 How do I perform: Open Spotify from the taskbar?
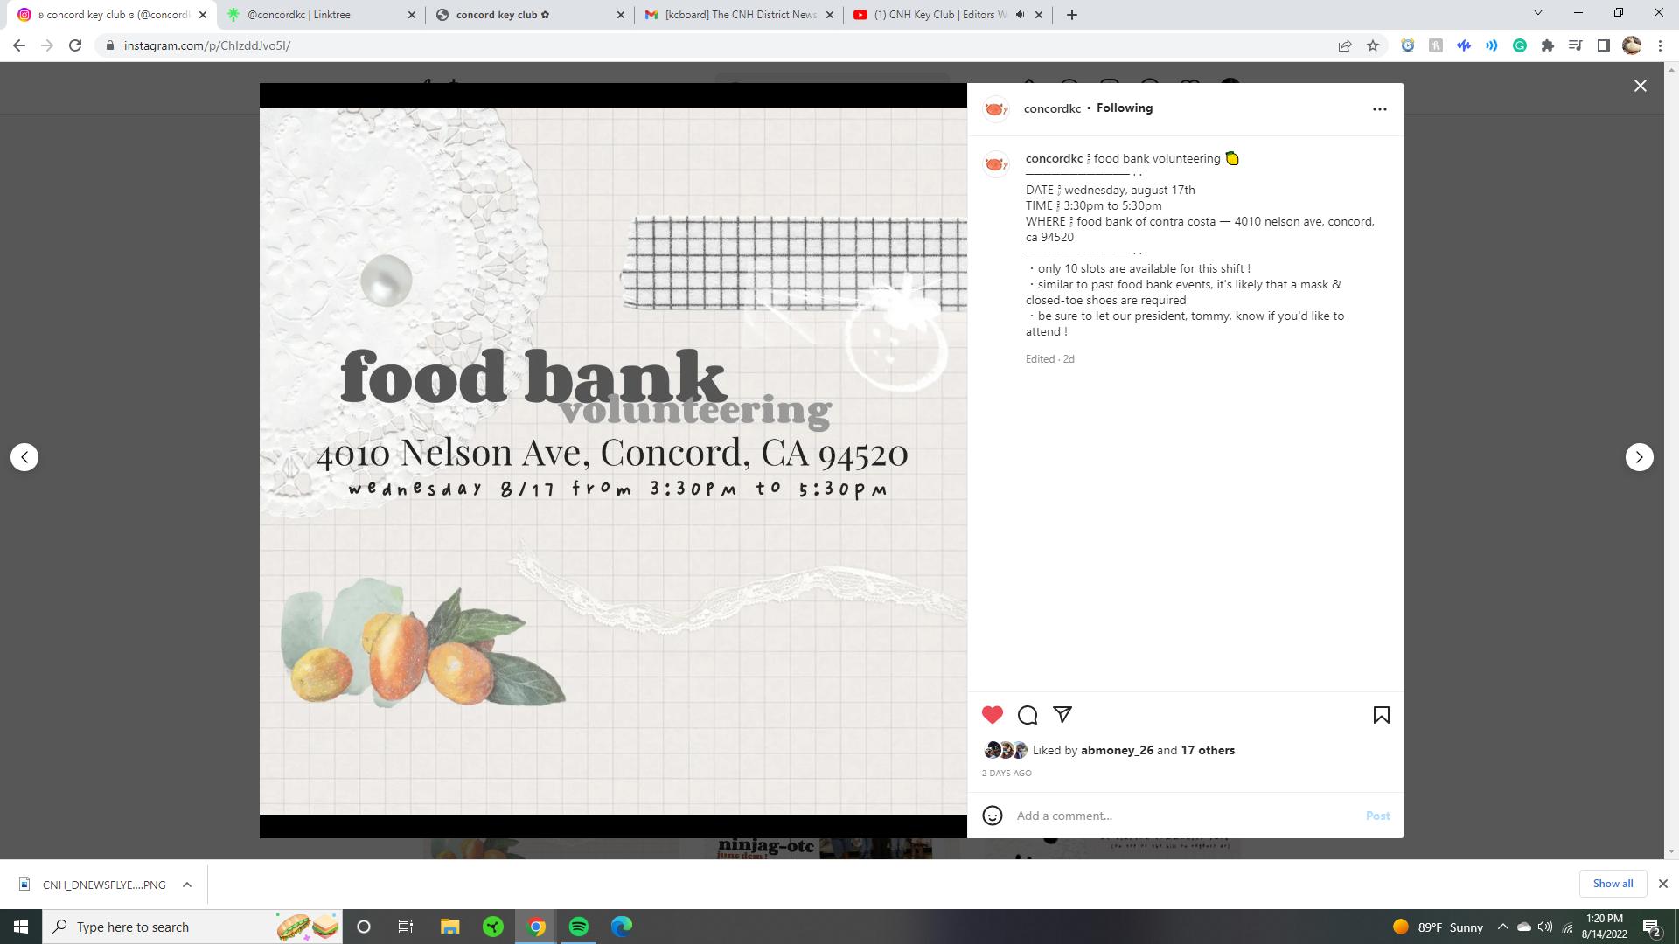pos(579,927)
